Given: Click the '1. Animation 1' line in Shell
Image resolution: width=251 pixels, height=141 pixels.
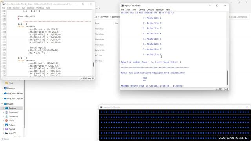Looking at the screenshot, I should click(152, 18).
